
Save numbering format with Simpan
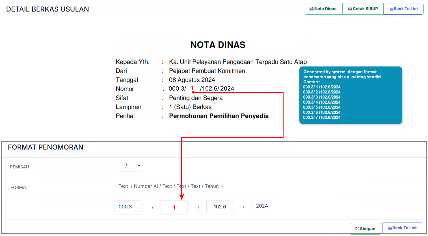tap(365, 229)
